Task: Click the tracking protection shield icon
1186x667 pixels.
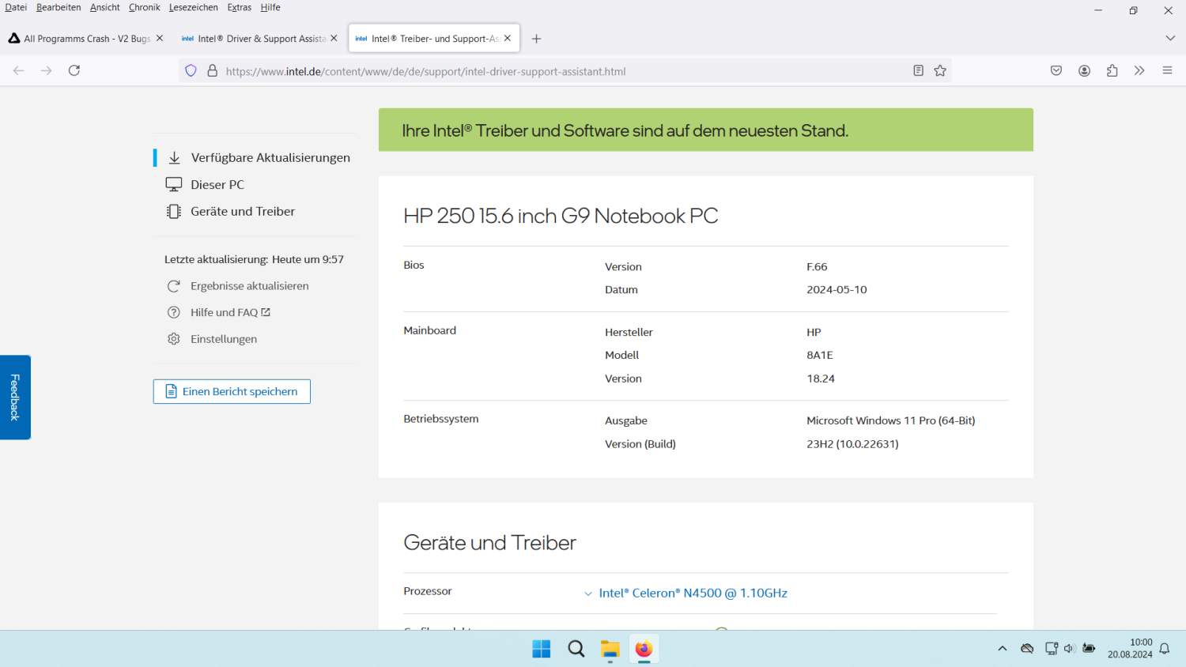Action: [191, 70]
